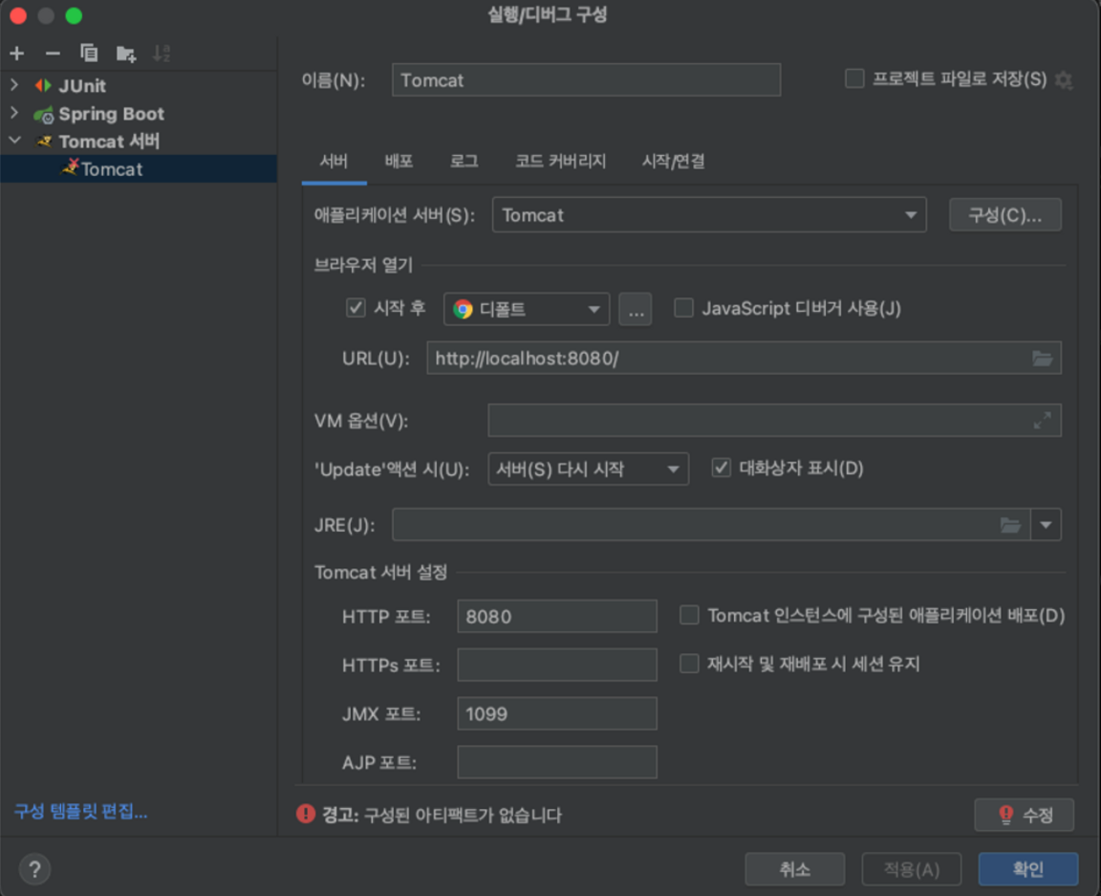Enable 프로젝트 파일로 저장 checkbox
Viewport: 1101px width, 896px height.
[x=854, y=78]
